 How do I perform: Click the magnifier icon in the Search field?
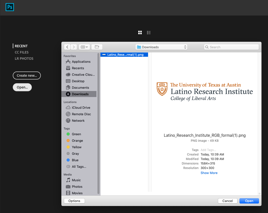click(207, 47)
